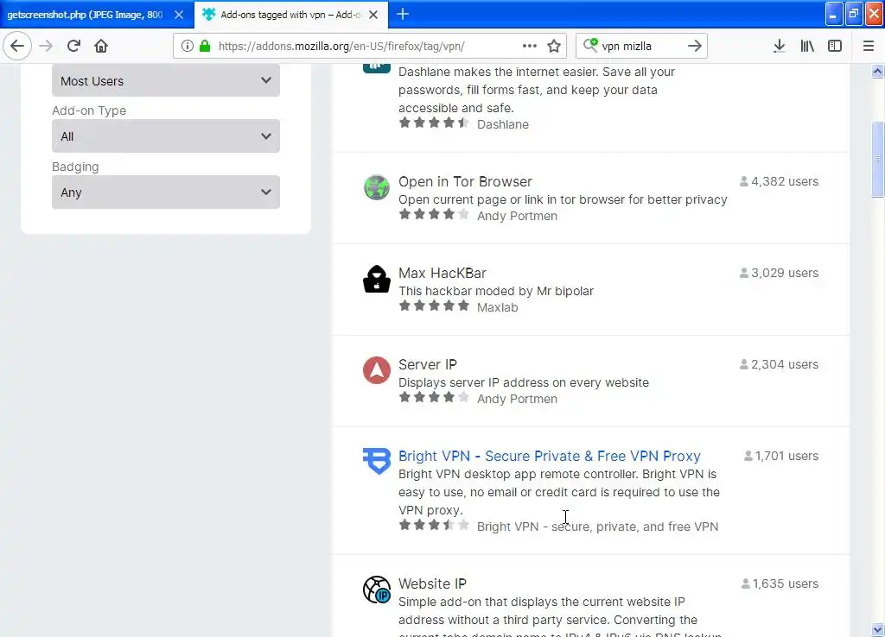Go back to the previous page
The height and width of the screenshot is (637, 885).
click(17, 46)
